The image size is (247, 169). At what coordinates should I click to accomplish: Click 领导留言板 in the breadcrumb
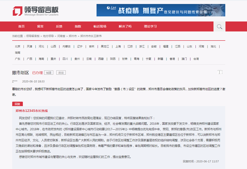coord(33,36)
